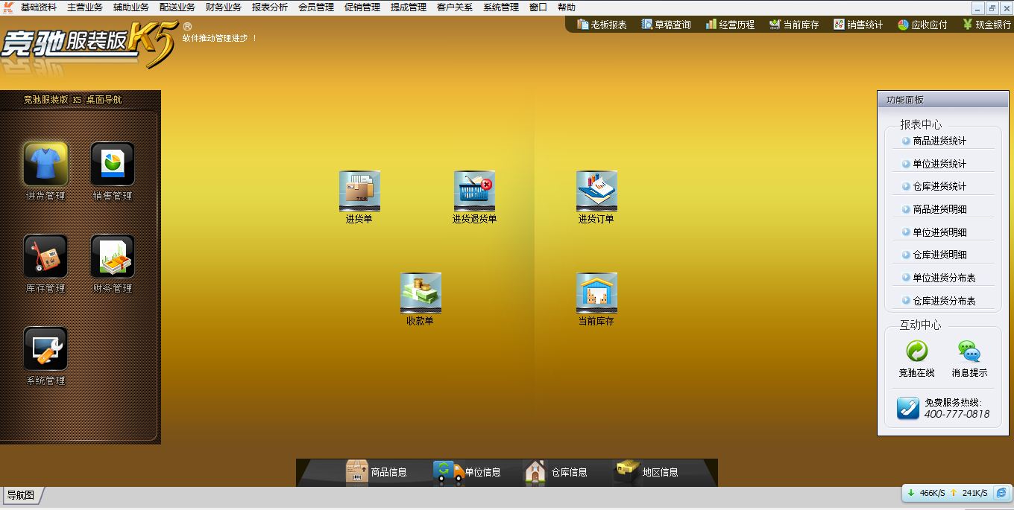Open the 辅助业务 menu
Viewport: 1014px width, 510px height.
coord(131,7)
